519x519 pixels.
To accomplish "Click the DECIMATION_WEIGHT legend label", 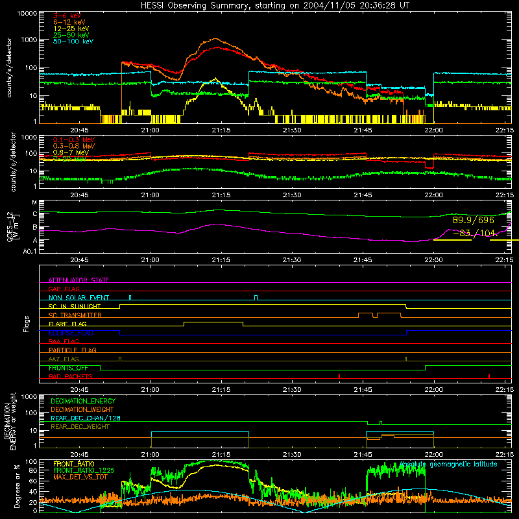I will click(x=82, y=410).
